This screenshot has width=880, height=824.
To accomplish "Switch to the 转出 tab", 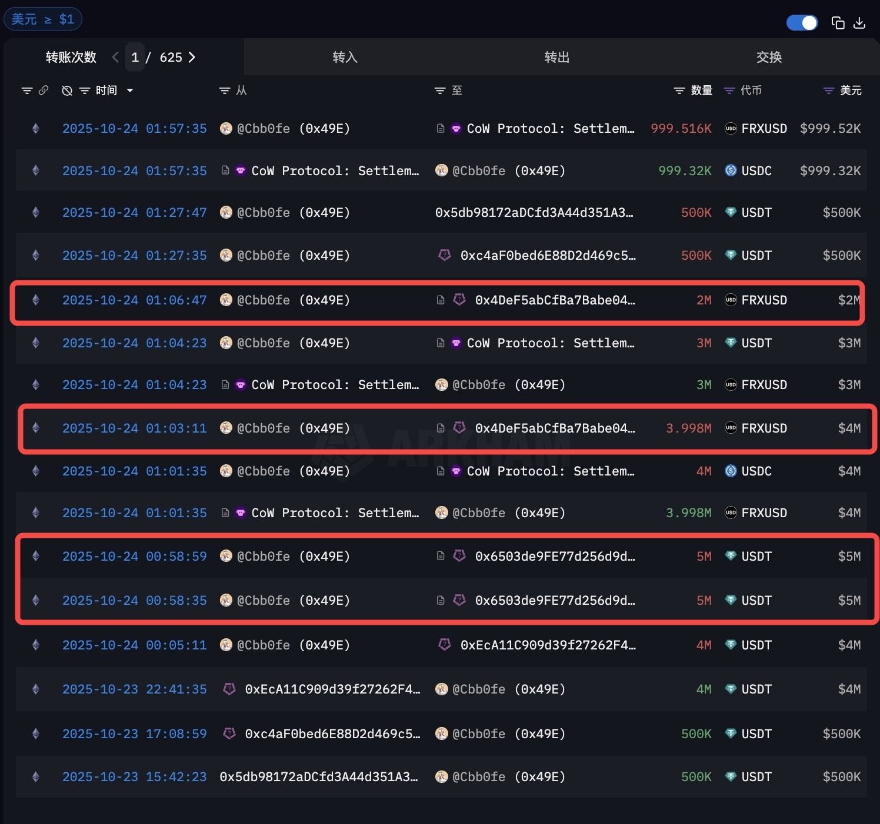I will [556, 57].
